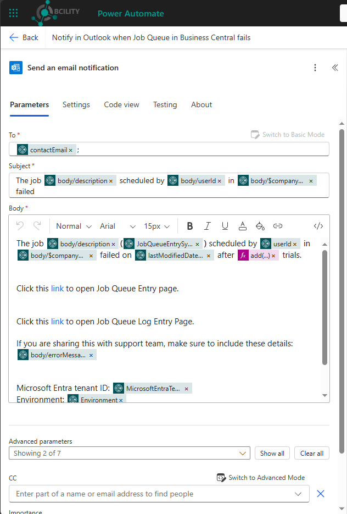Toggle bold formatting
The width and height of the screenshot is (347, 514).
[x=189, y=226]
